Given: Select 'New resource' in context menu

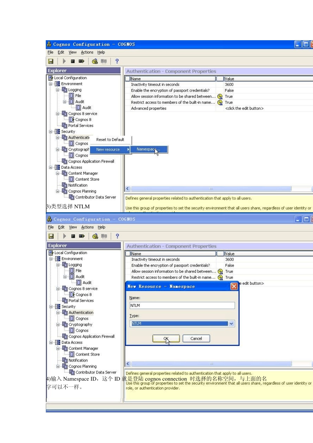Looking at the screenshot, I should [110, 150].
